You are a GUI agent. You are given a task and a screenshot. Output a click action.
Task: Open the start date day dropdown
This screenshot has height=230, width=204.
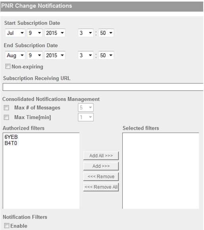34,33
